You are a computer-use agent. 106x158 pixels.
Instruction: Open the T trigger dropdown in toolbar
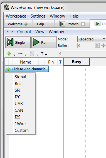44,54
